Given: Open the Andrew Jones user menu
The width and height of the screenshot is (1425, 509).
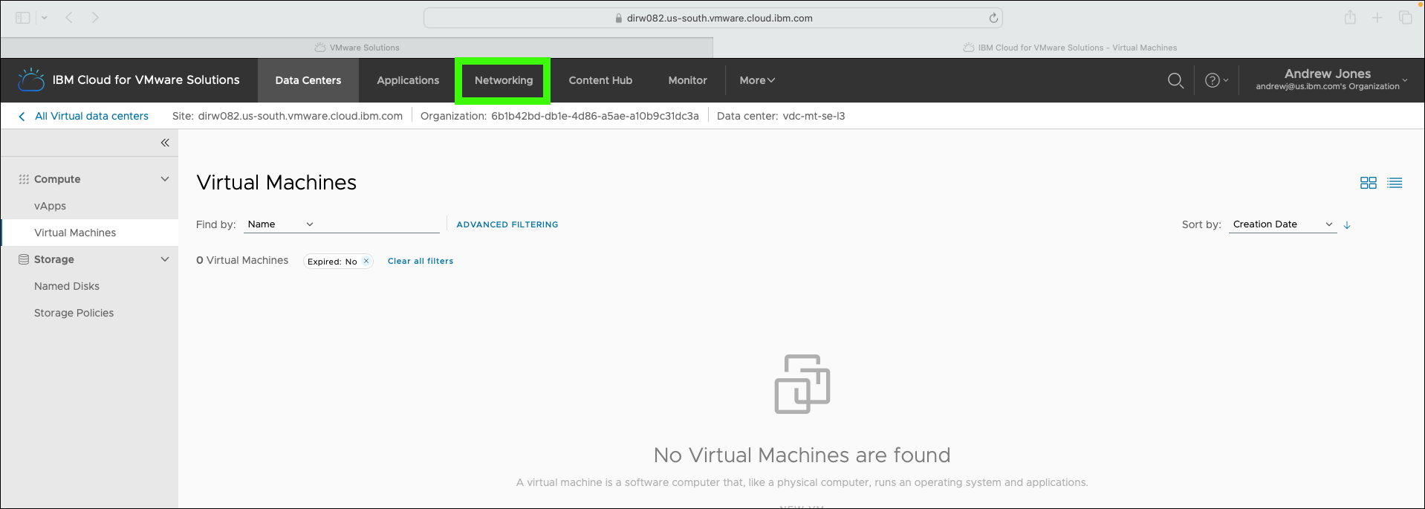Looking at the screenshot, I should pyautogui.click(x=1331, y=80).
